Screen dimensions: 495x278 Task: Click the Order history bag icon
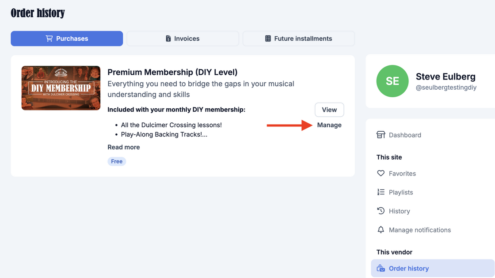pos(381,268)
